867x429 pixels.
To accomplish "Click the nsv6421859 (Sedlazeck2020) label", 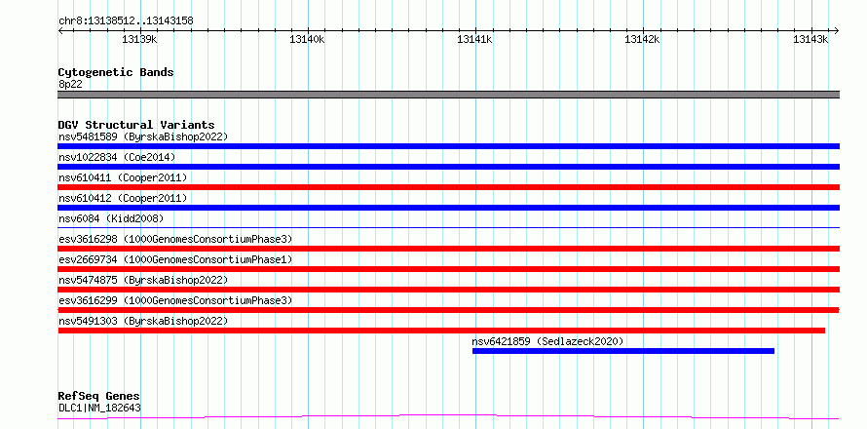I will [547, 341].
